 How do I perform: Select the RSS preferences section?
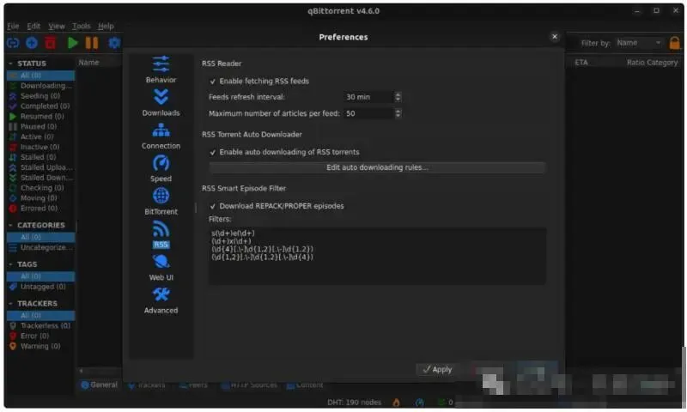(x=161, y=234)
